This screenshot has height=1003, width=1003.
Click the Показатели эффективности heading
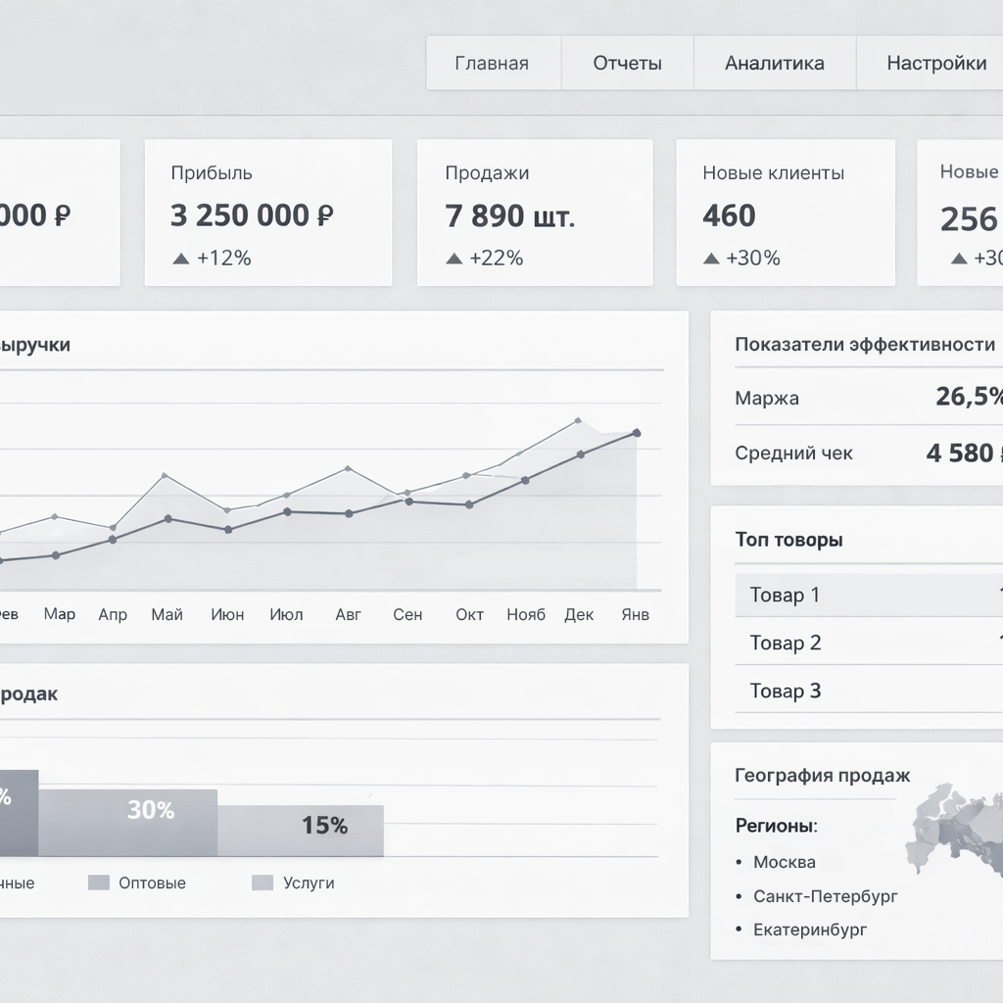point(865,344)
